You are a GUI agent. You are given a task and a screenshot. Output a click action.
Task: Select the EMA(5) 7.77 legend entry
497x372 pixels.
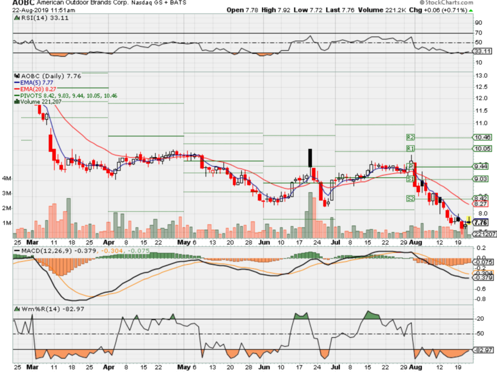[x=36, y=83]
